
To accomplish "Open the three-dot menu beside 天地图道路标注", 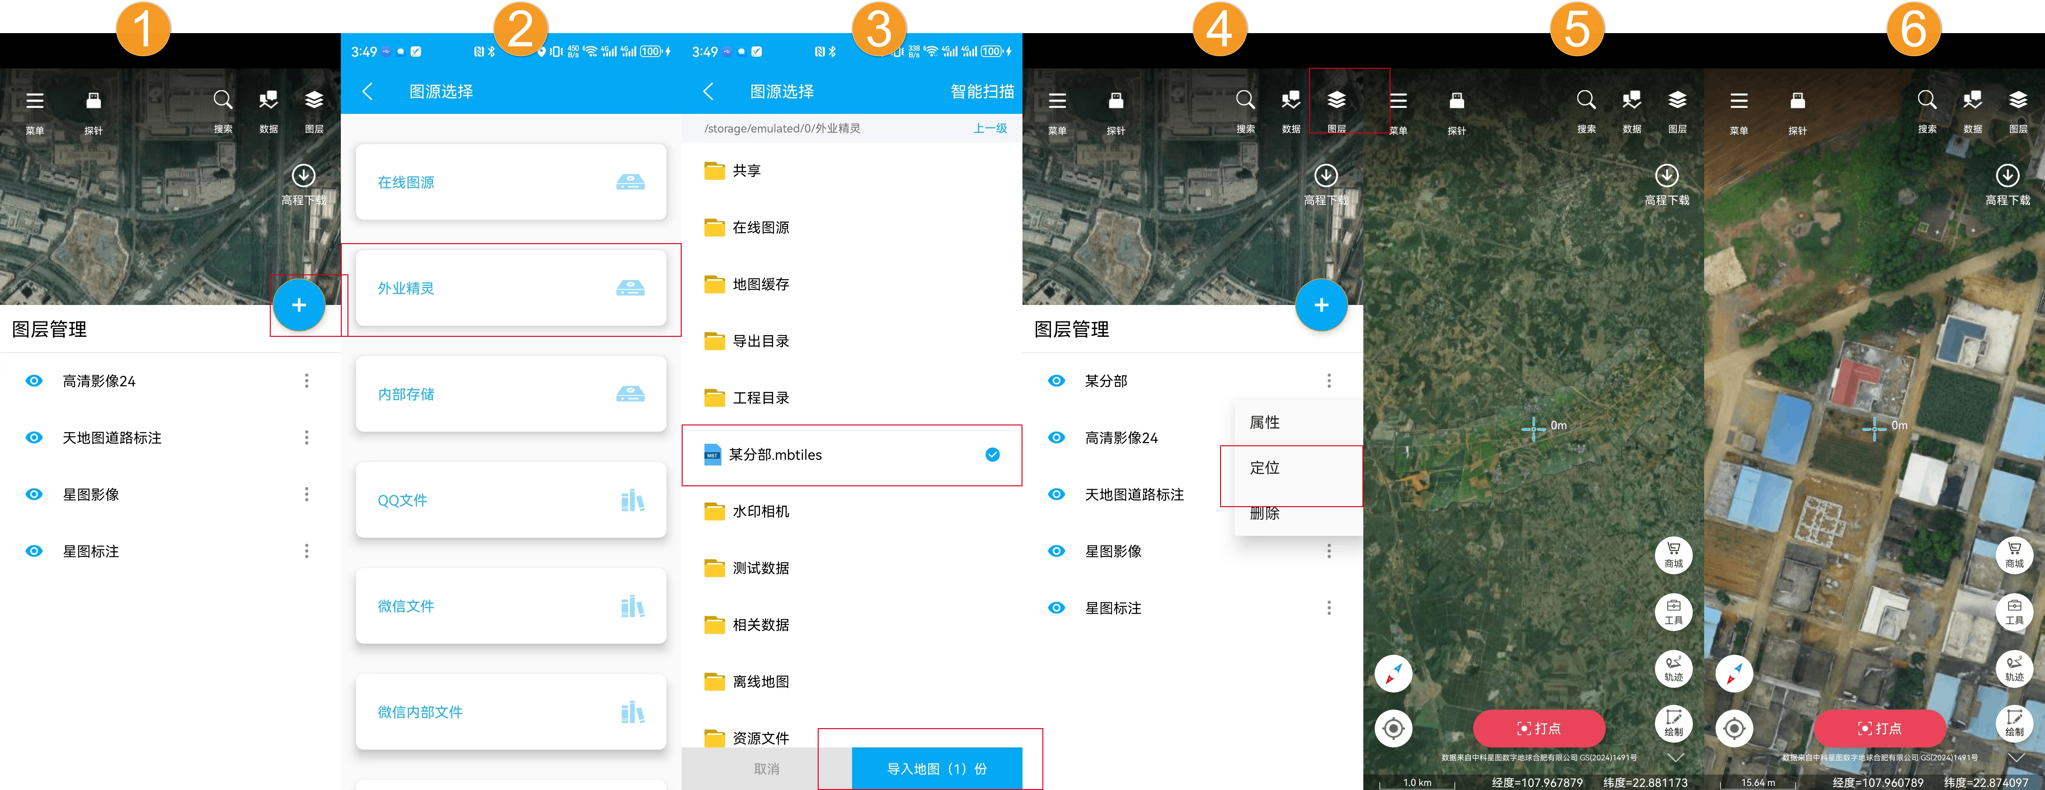I will tap(306, 438).
